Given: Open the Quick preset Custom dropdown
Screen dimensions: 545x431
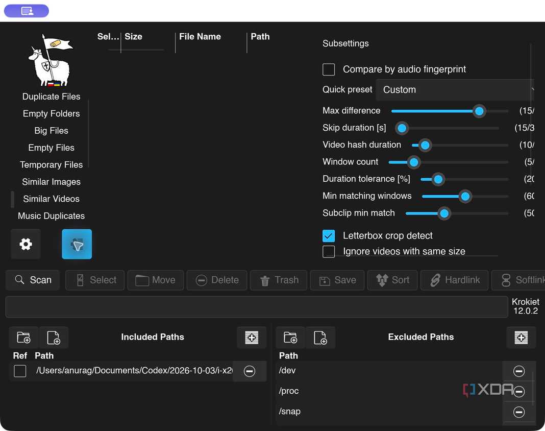Looking at the screenshot, I should [x=455, y=90].
